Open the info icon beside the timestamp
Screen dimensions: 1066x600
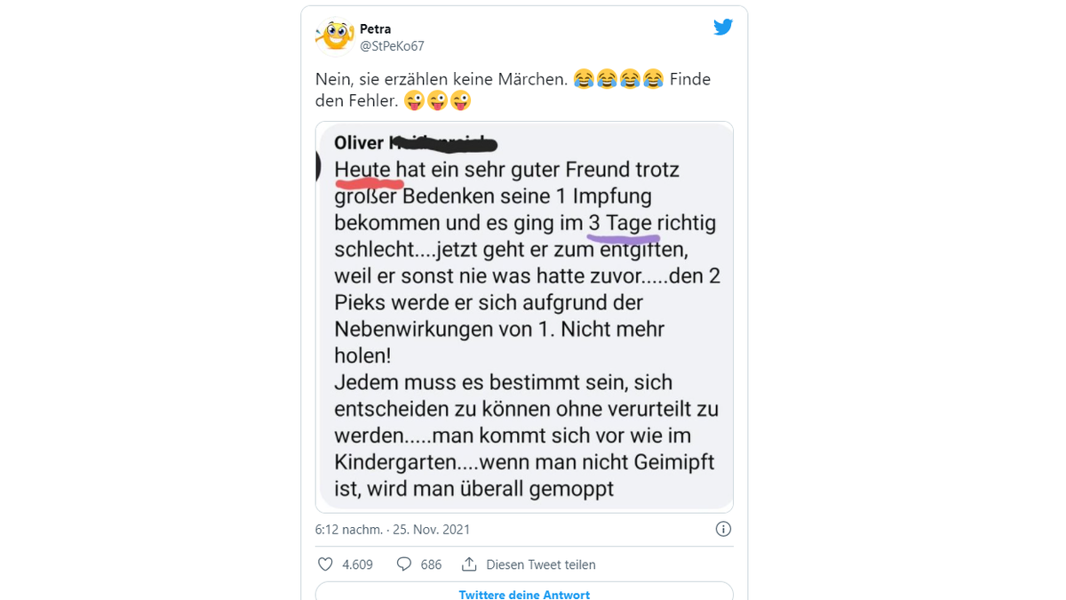(723, 529)
